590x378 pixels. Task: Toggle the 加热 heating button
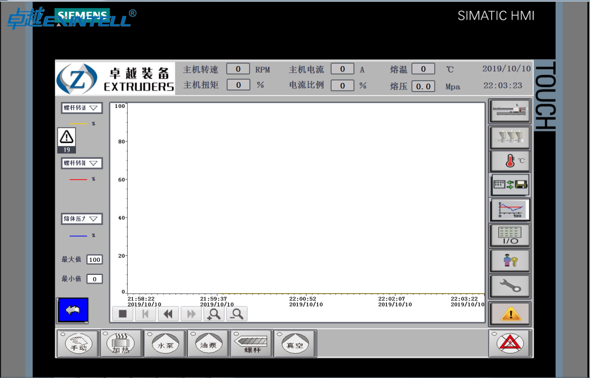coord(121,344)
